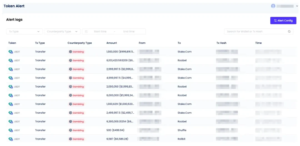
Task: Select the End time date field
Action: click(x=129, y=31)
